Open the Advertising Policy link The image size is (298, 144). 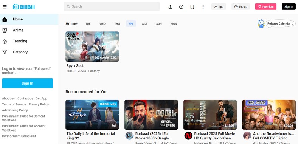pyautogui.click(x=15, y=110)
